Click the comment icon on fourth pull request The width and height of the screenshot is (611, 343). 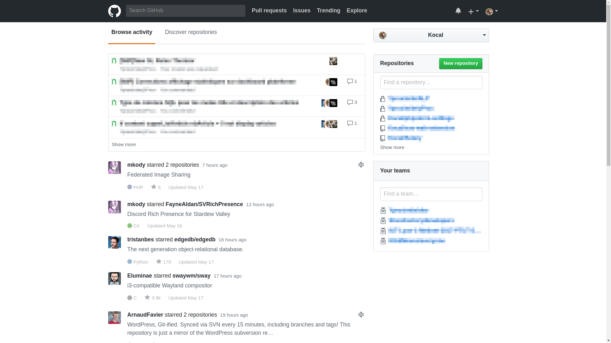[350, 124]
